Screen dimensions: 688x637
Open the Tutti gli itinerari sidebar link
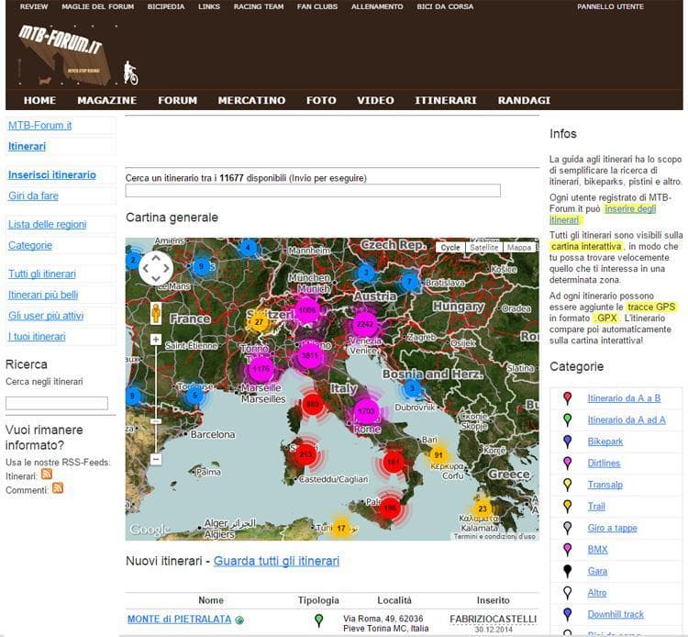[x=41, y=274]
